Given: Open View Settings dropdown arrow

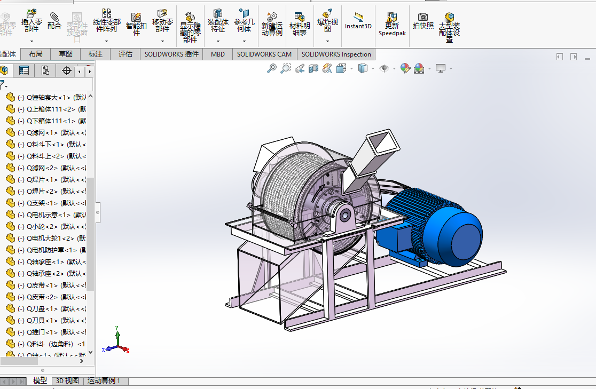Looking at the screenshot, I should [451, 69].
